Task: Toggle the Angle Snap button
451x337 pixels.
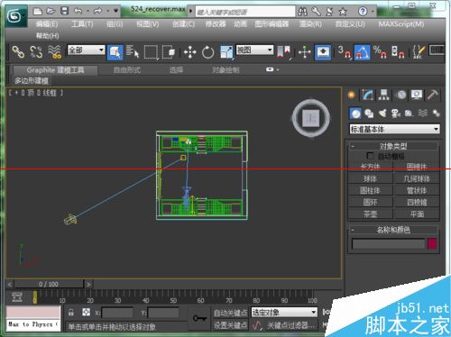Action: coord(362,52)
